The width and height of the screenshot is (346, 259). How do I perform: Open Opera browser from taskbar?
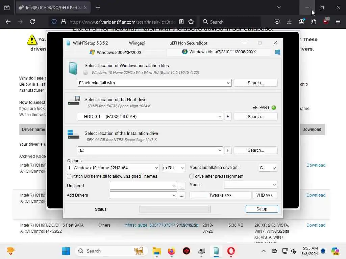[231, 251]
